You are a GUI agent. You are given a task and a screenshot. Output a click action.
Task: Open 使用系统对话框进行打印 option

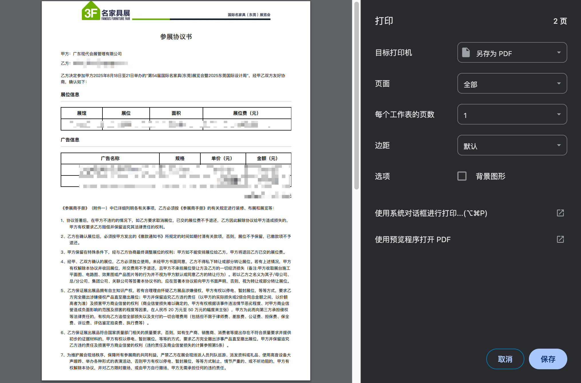[431, 213]
